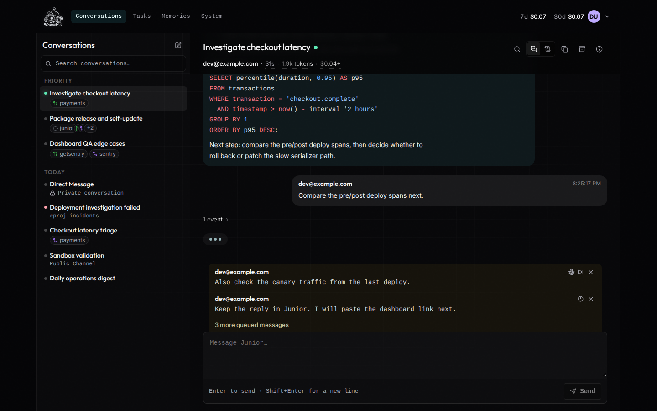The image size is (657, 411).
Task: Focus the Message Junior text box
Action: pos(405,355)
